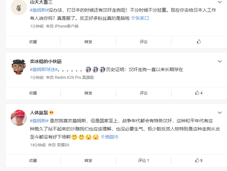Open the username 卖冰棍的小伙砸
227x171 pixels.
(46, 61)
